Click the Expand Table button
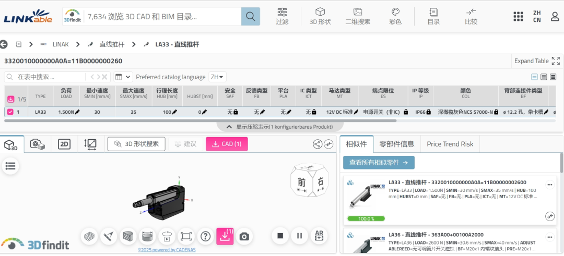This screenshot has width=564, height=256. (537, 60)
